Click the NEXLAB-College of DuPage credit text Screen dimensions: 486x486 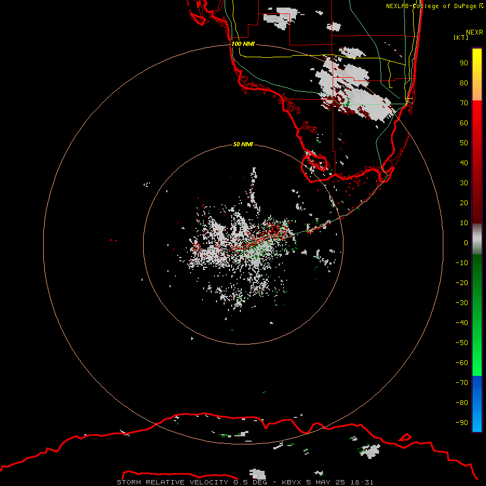[431, 6]
